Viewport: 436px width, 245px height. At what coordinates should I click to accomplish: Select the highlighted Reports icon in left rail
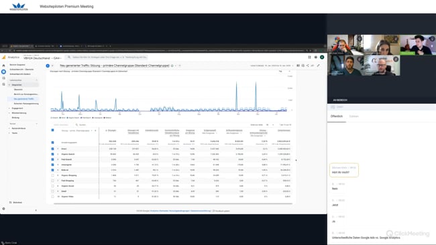coord(3,72)
